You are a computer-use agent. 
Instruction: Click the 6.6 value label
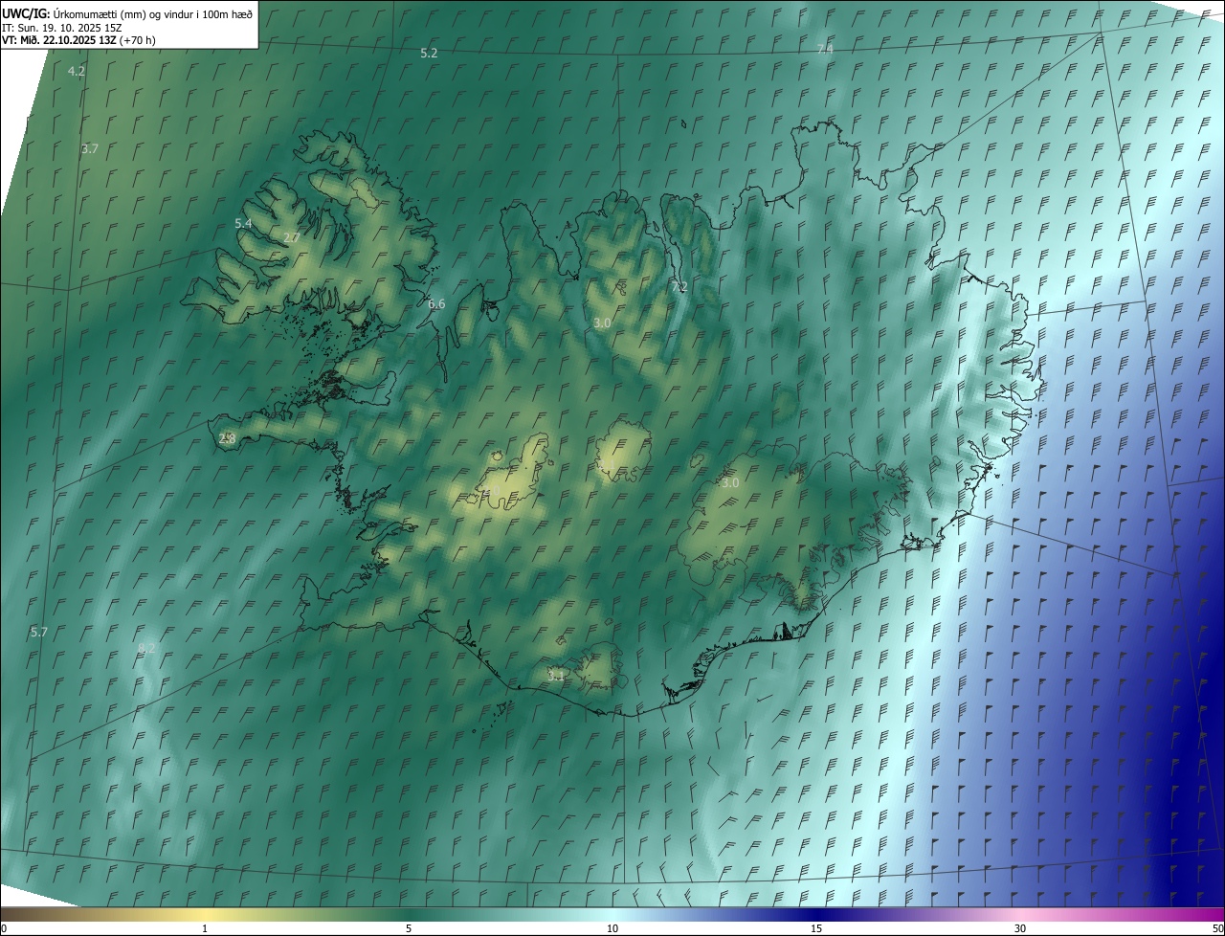436,303
